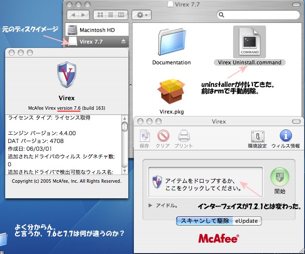Viewport: 305px width, 254px height.
Task: Open the Finder Action gear menu
Action: pos(142,15)
